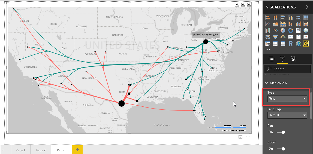The width and height of the screenshot is (313, 154).
Task: Collapse the Map control section
Action: (x=266, y=83)
